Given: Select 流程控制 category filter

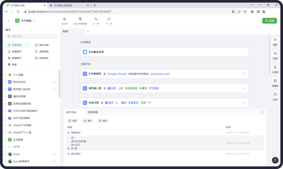Looking at the screenshot, I should [42, 51].
